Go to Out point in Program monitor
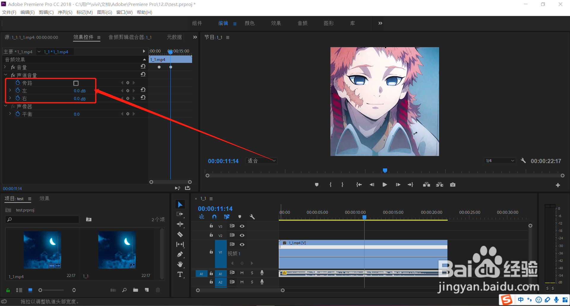This screenshot has height=306, width=570. point(411,185)
